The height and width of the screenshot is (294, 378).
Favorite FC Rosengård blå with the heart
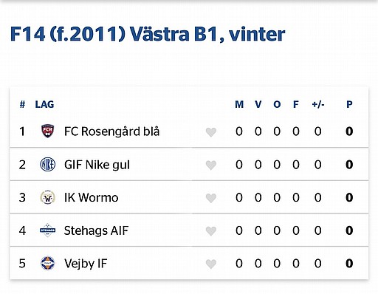point(211,132)
